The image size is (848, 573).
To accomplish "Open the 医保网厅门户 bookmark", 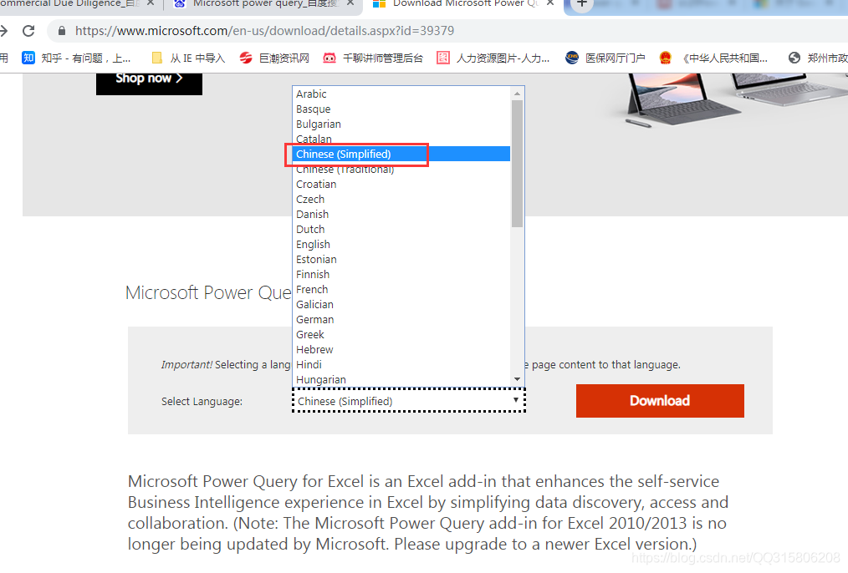I will (x=605, y=58).
